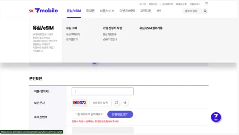Click 유심 구매 submenu heading
Viewport: 239px width, 135px height.
coord(72,28)
